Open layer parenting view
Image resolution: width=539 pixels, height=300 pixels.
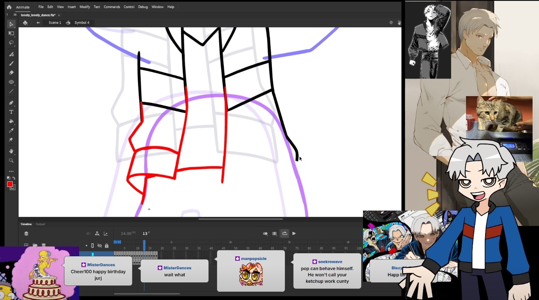pos(97,233)
